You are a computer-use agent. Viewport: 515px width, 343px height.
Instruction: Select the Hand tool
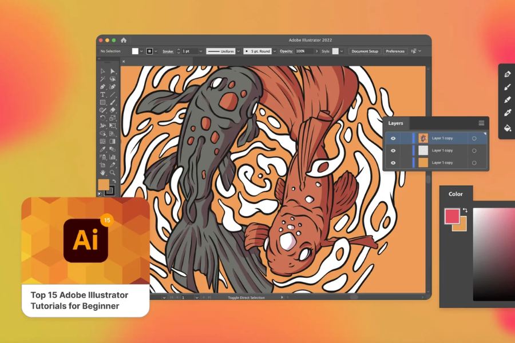coord(103,173)
